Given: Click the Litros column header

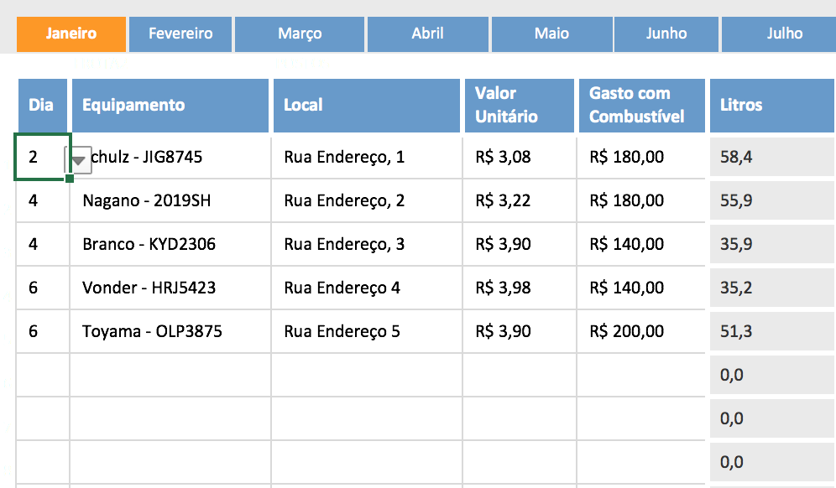Looking at the screenshot, I should [x=771, y=106].
